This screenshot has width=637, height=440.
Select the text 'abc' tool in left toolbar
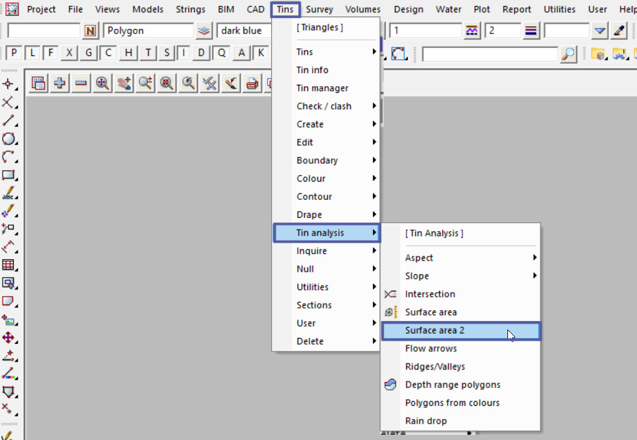pyautogui.click(x=9, y=193)
